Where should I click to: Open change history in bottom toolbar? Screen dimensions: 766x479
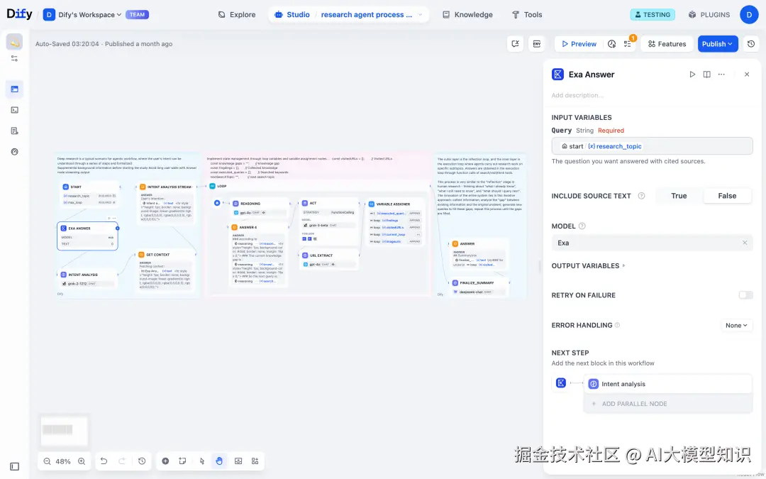(x=142, y=461)
